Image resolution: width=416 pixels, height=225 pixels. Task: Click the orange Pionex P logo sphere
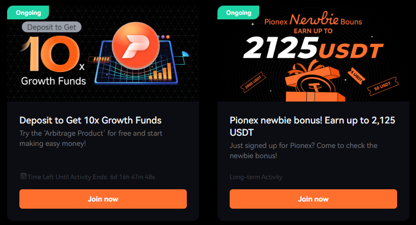(136, 45)
